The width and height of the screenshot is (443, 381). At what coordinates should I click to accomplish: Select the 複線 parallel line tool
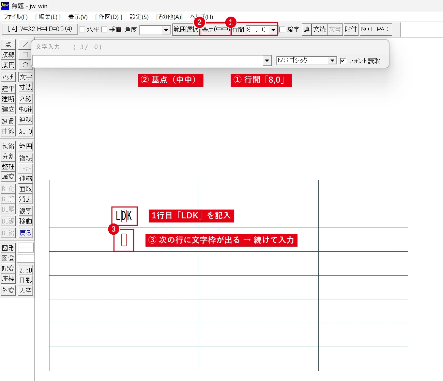point(26,158)
